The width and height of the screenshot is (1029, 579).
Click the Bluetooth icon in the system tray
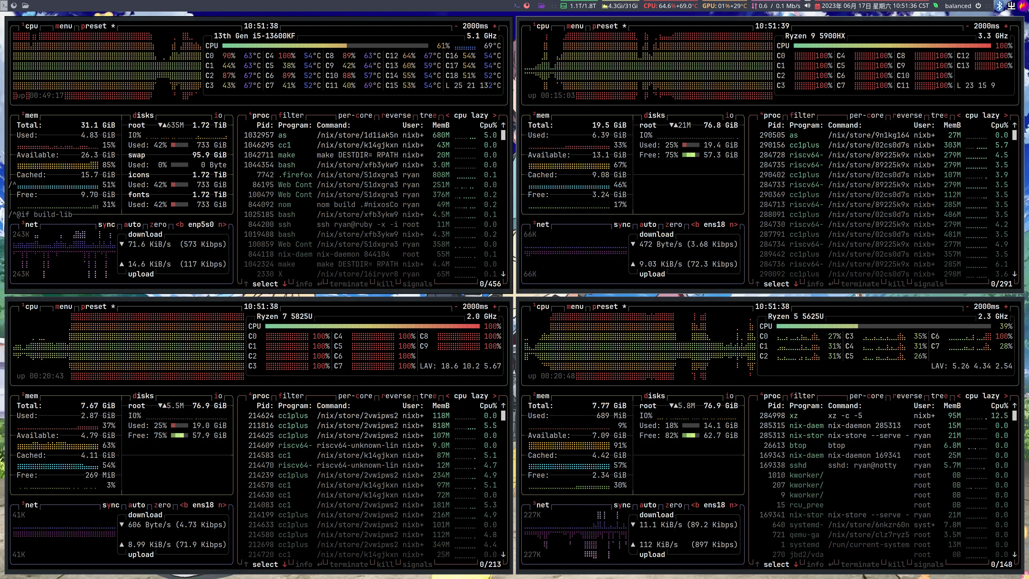coord(999,6)
